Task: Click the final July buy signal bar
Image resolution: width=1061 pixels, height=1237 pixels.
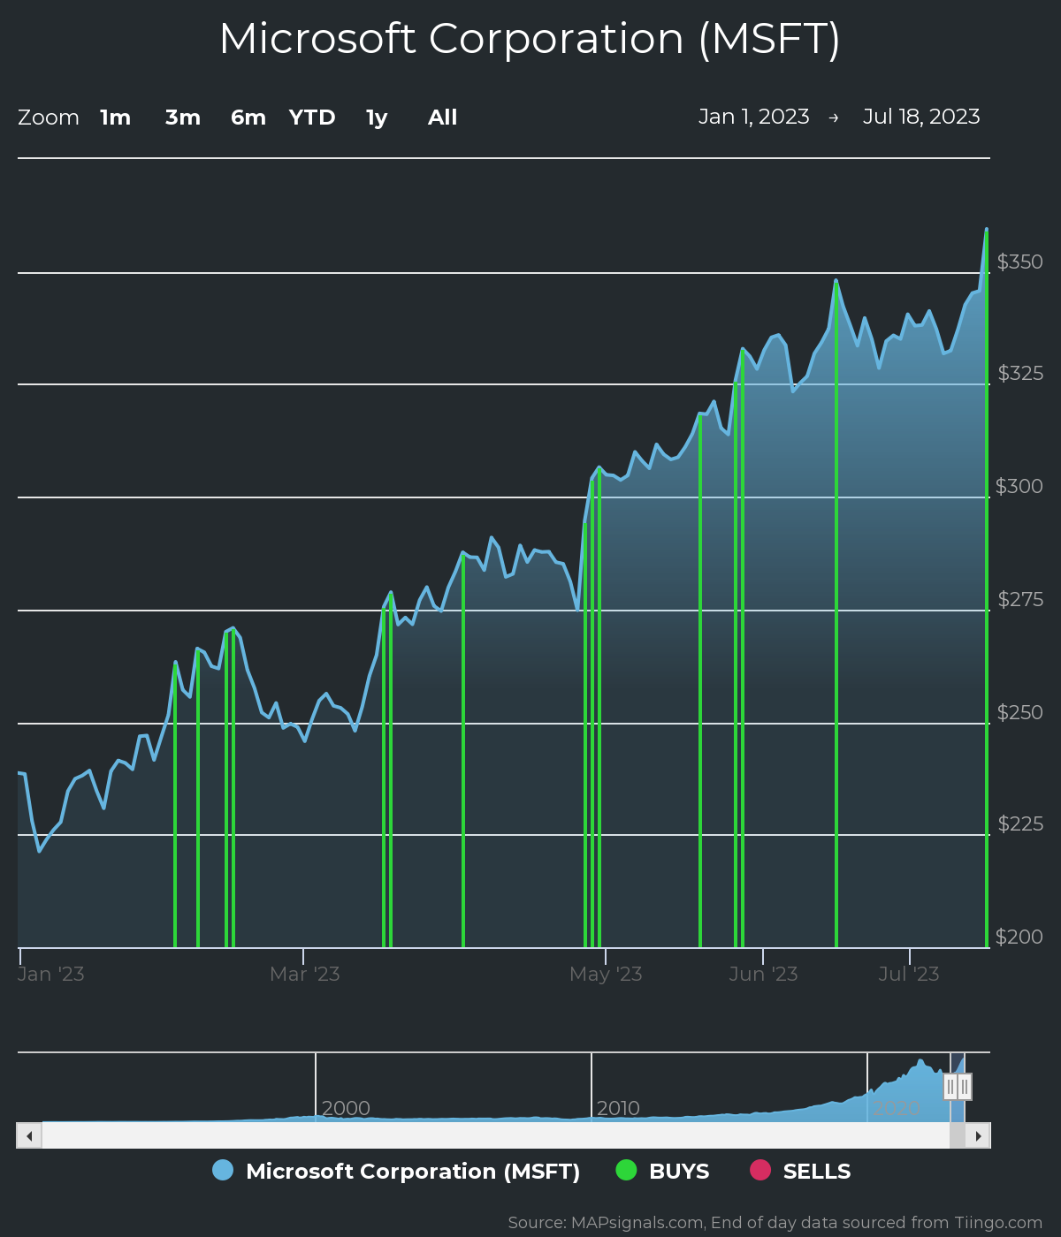Action: [987, 588]
